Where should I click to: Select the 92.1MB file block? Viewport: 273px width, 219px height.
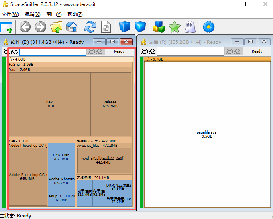pos(99,193)
